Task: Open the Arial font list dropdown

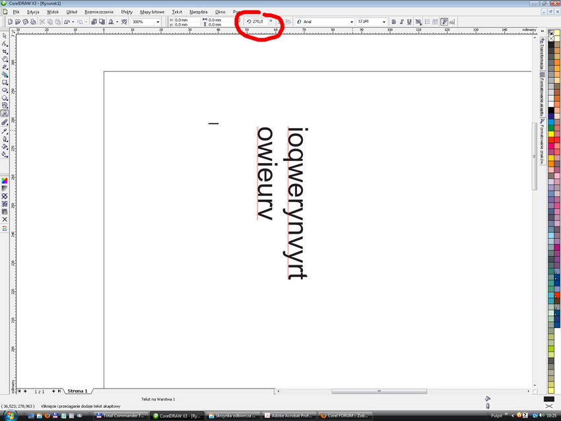Action: coord(351,22)
